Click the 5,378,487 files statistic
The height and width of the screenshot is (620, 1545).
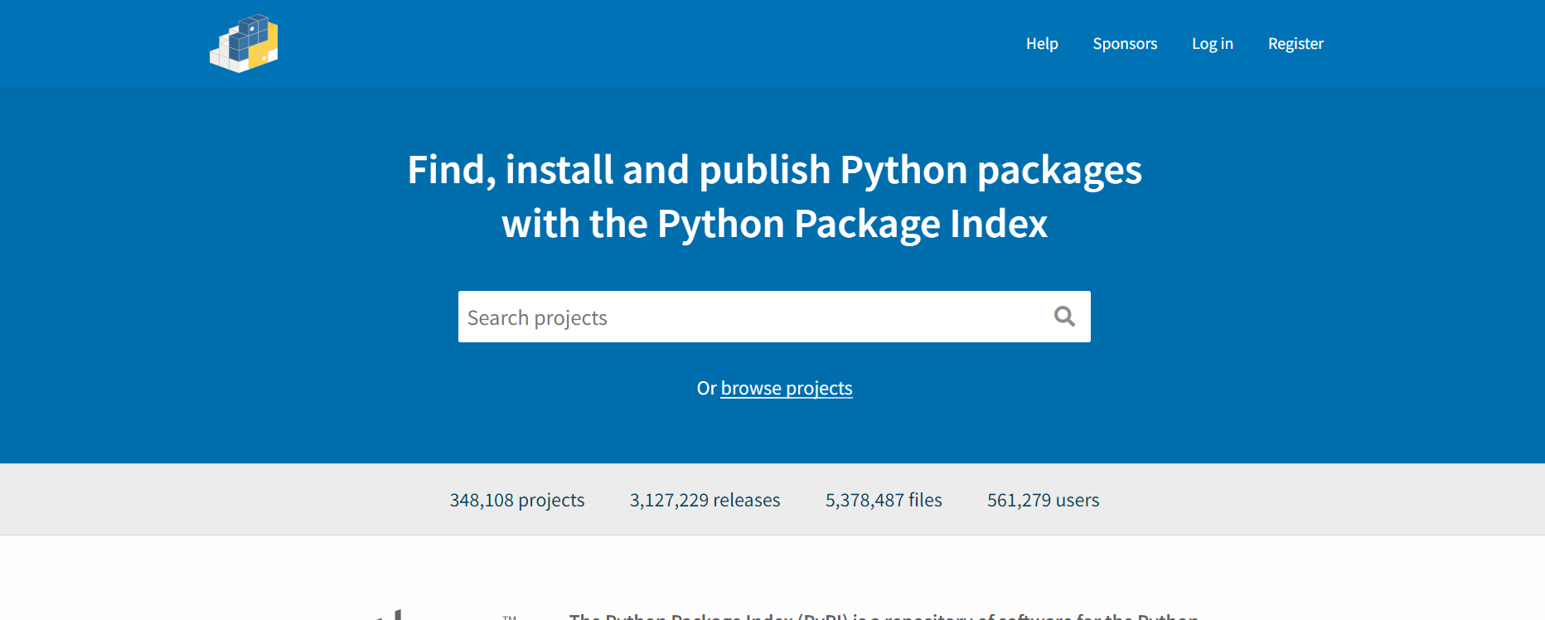[x=884, y=501]
